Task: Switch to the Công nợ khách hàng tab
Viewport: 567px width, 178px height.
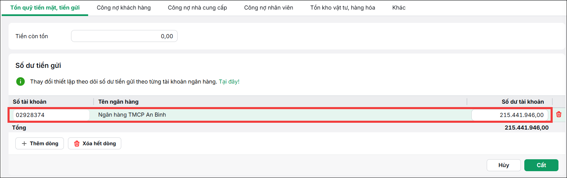Action: [x=124, y=8]
